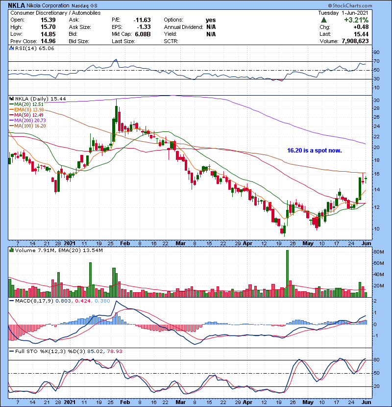This screenshot has height=407, width=392.
Task: Click the Full STO legend marker
Action: [x=11, y=352]
